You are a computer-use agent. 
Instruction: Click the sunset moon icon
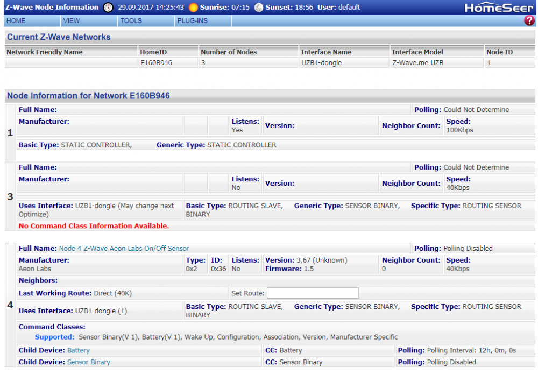[259, 8]
